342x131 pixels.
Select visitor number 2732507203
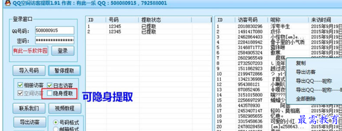point(250,63)
